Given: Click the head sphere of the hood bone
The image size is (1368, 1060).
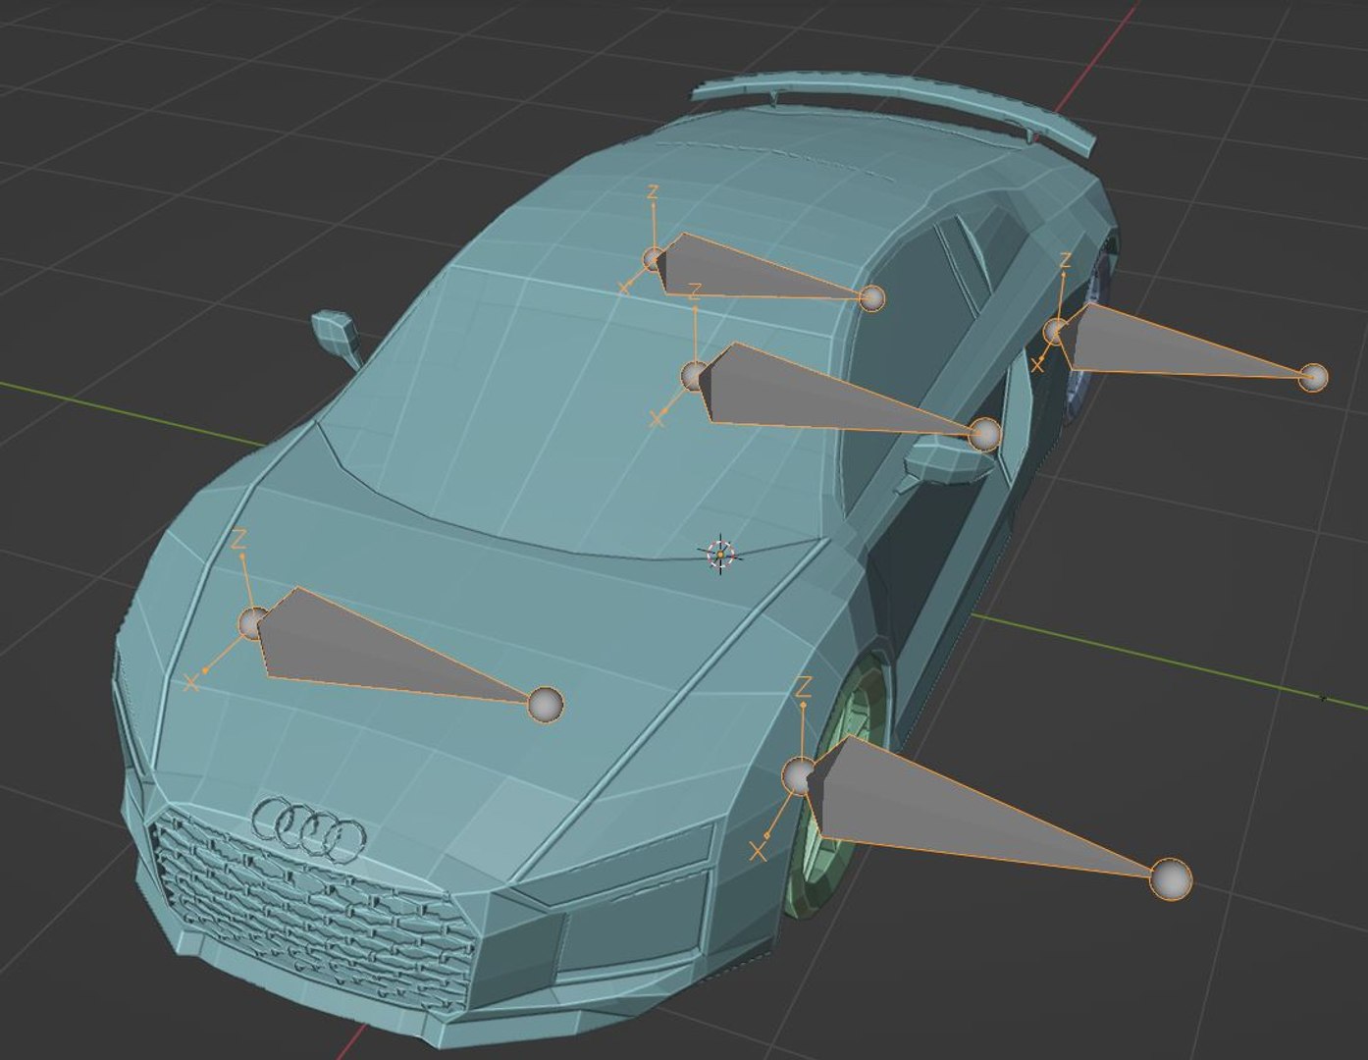Looking at the screenshot, I should (254, 622).
